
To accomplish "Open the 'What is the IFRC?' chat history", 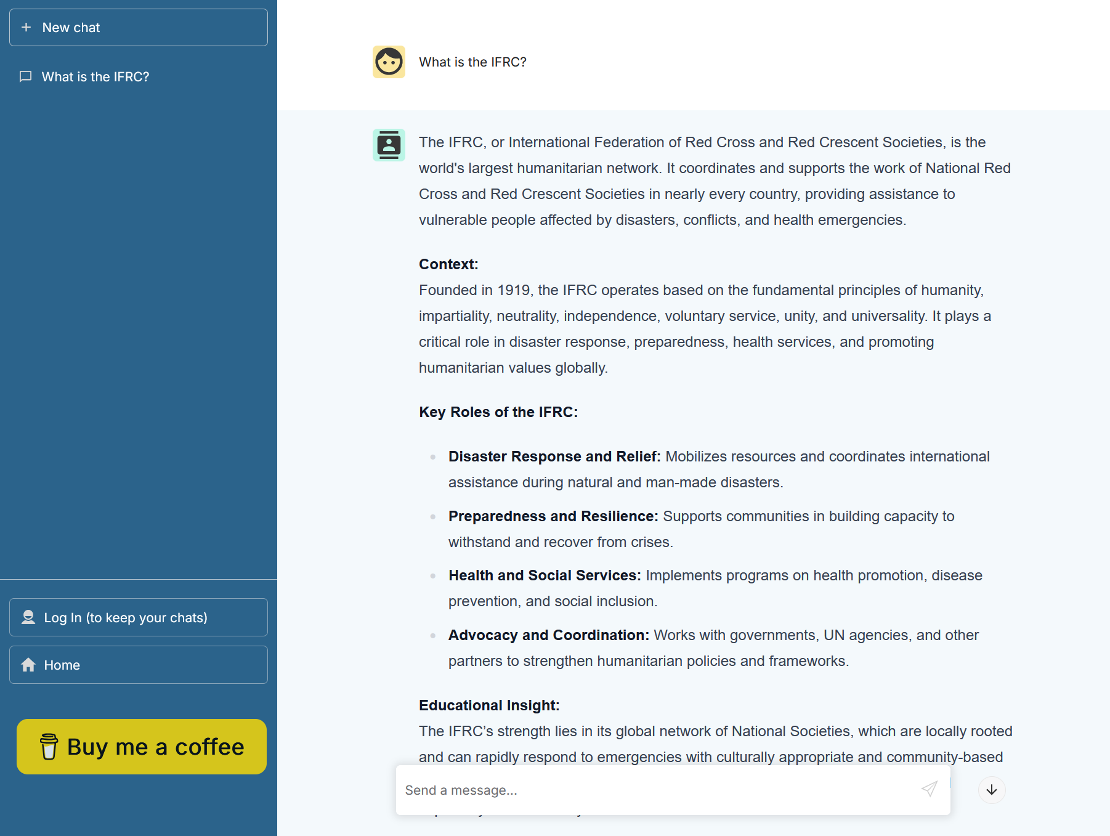I will (x=139, y=77).
